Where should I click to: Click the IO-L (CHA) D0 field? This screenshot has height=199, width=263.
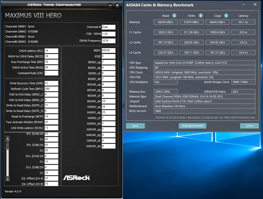[51, 156]
